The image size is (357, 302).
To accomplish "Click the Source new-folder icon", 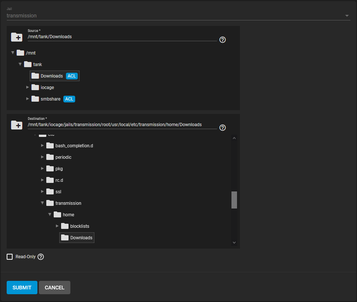I will point(17,37).
